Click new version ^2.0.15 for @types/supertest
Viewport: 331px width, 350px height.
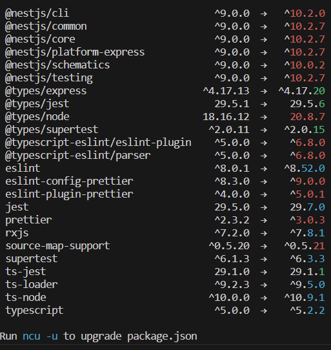click(x=305, y=130)
